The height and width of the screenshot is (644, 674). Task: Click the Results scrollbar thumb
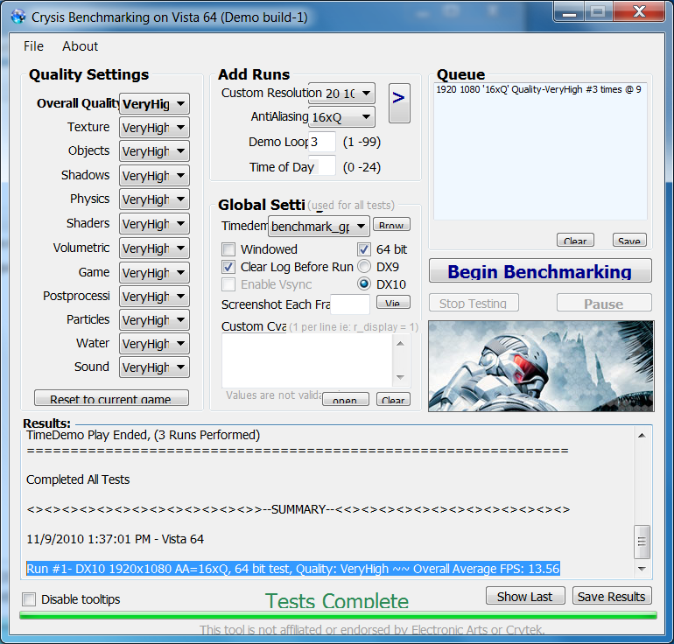click(642, 542)
